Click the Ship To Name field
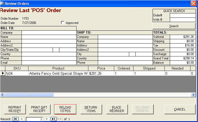This screenshot has height=122, width=198. [x=125, y=41]
